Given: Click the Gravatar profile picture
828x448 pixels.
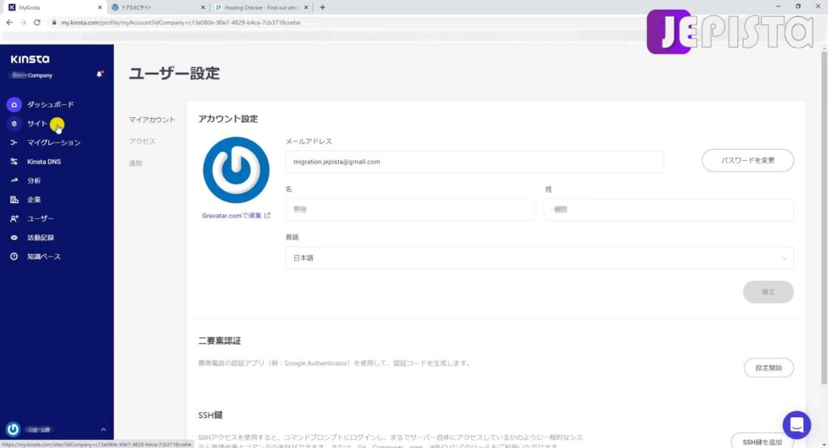Looking at the screenshot, I should [x=236, y=170].
